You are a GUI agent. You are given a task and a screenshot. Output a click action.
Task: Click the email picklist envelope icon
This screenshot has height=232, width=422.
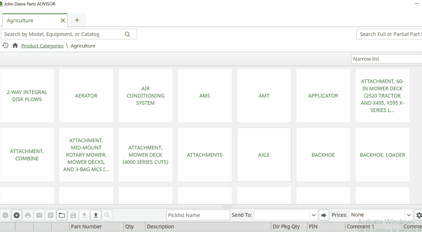pyautogui.click(x=39, y=215)
